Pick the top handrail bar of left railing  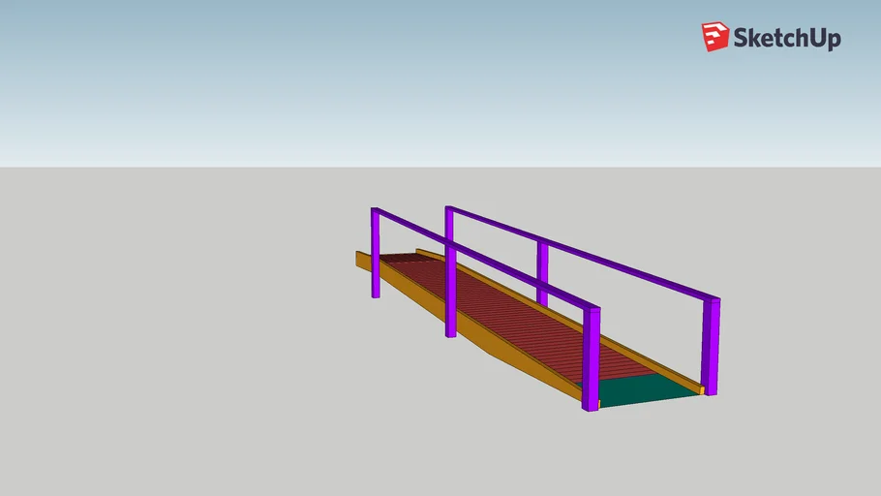pyautogui.click(x=486, y=258)
